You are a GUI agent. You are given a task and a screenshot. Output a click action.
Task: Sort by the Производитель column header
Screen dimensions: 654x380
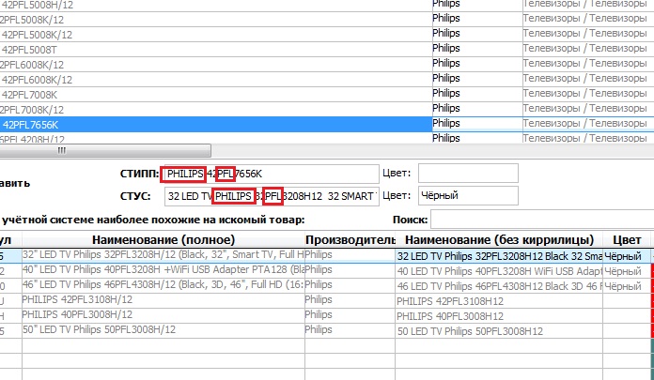[x=350, y=240]
